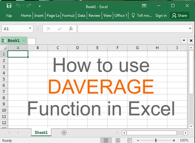Click the Redo arrow icon
The width and height of the screenshot is (195, 143).
29,6
